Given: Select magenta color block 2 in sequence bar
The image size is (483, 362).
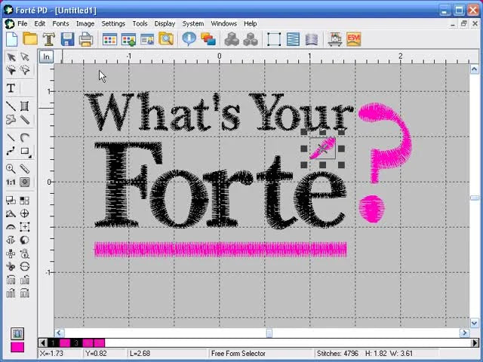Looking at the screenshot, I should 65,343.
